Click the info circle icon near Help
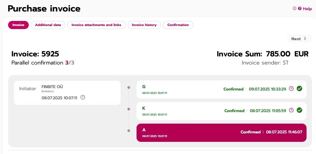The width and height of the screenshot is (316, 154). pos(294,9)
